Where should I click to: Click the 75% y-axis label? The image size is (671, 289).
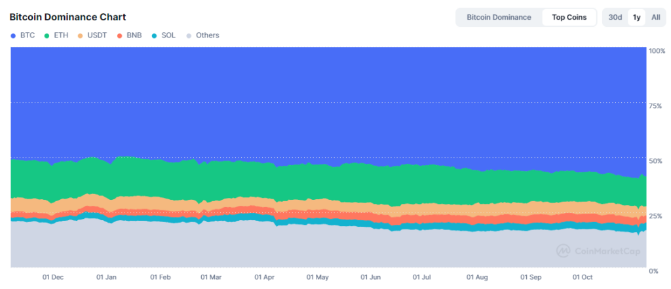655,106
